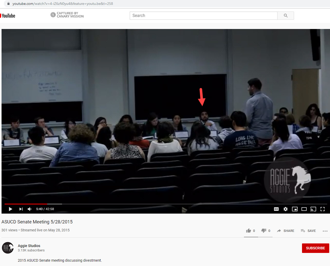The width and height of the screenshot is (330, 266).
Task: Go to YouTube home via logo
Action: click(8, 16)
